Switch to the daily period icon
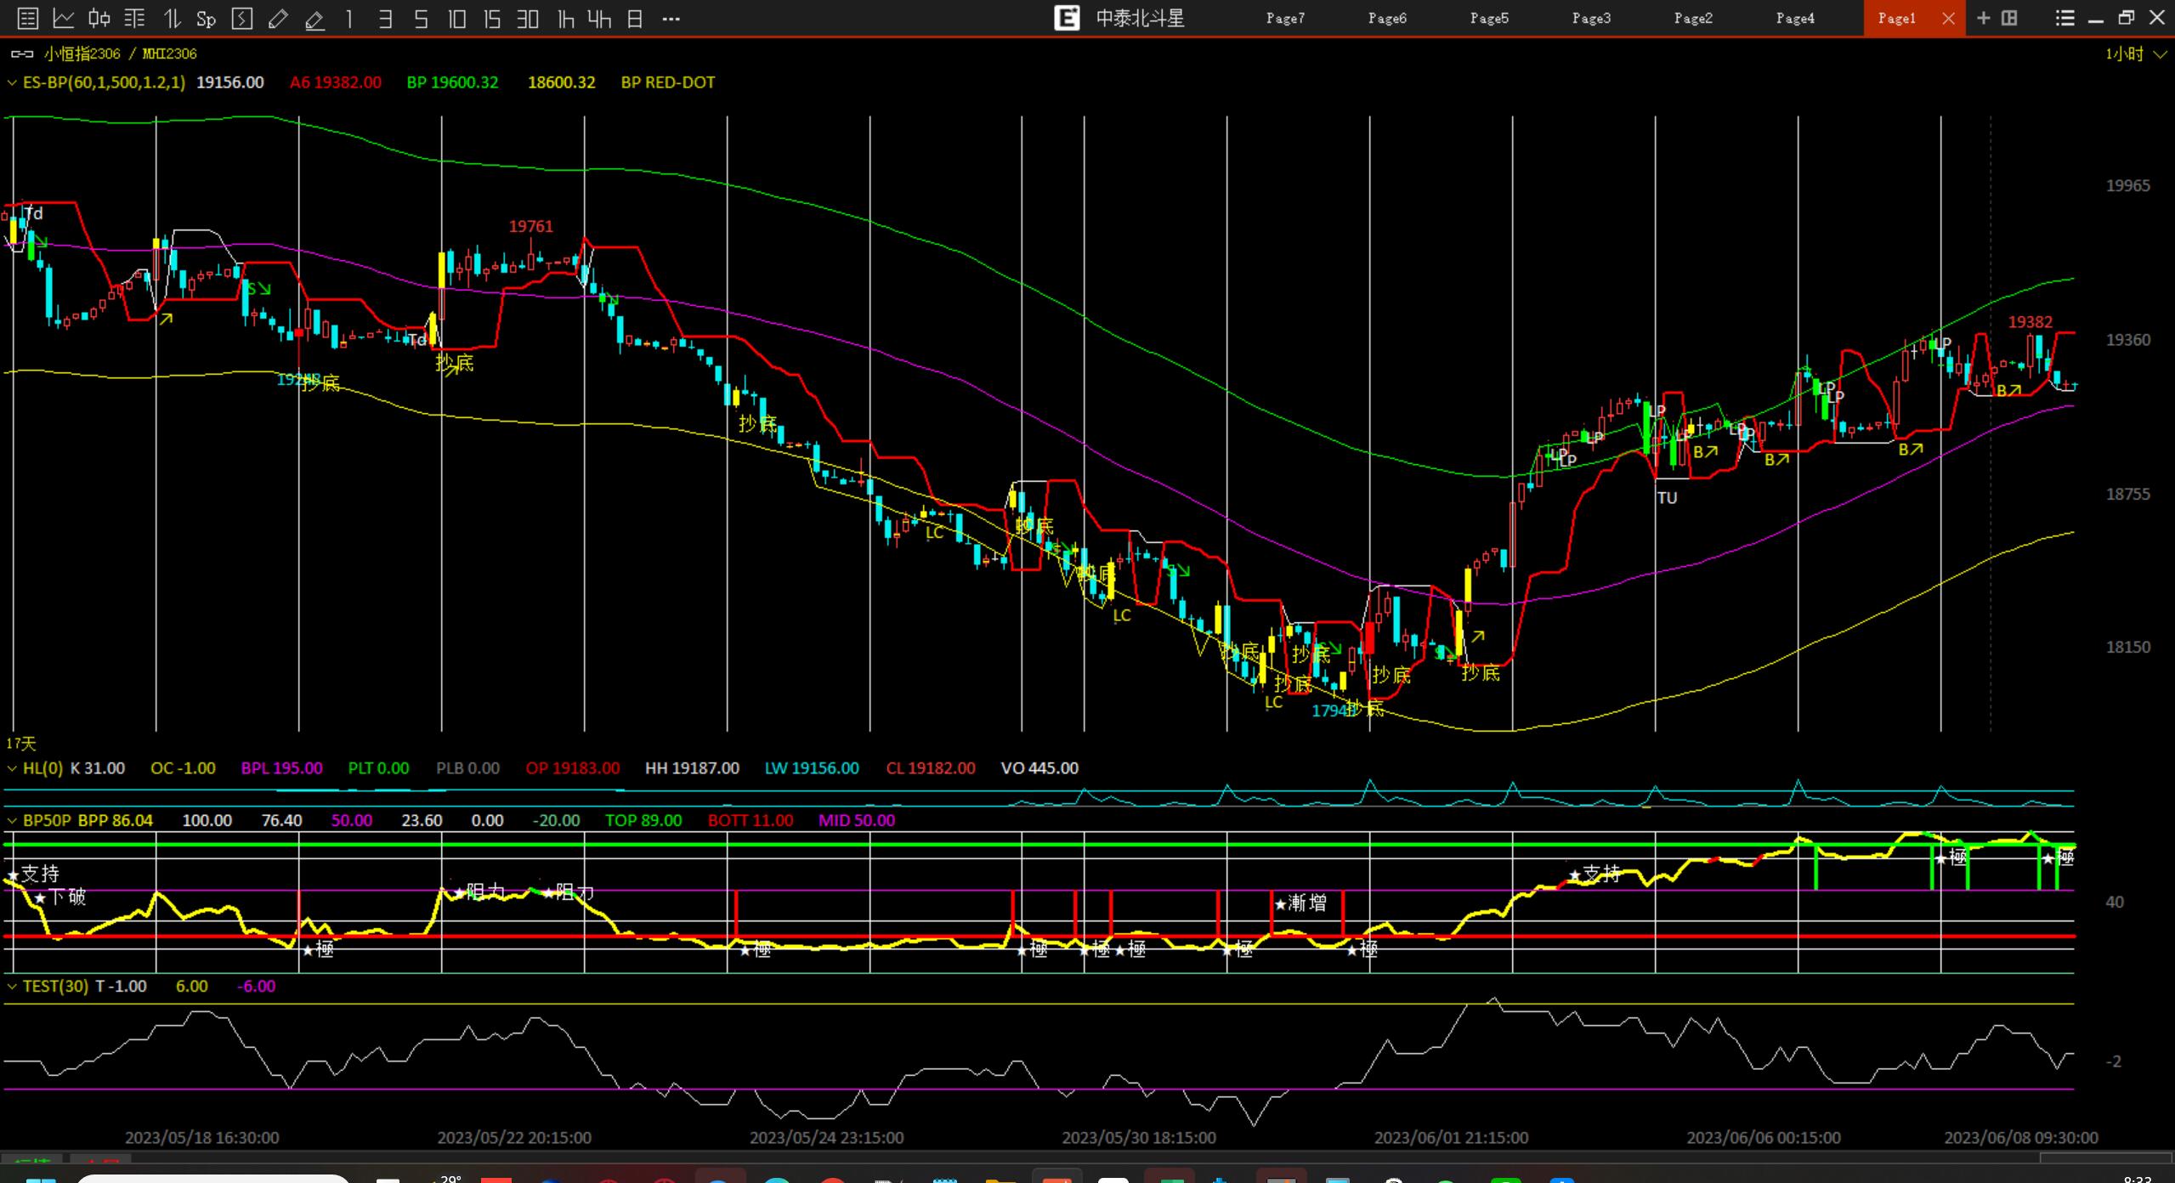This screenshot has width=2175, height=1183. 635,19
